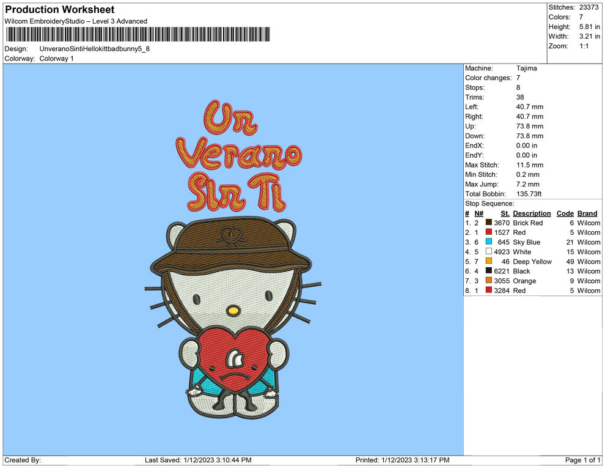
Task: Click the Brick Red color swatch
Action: [x=488, y=223]
